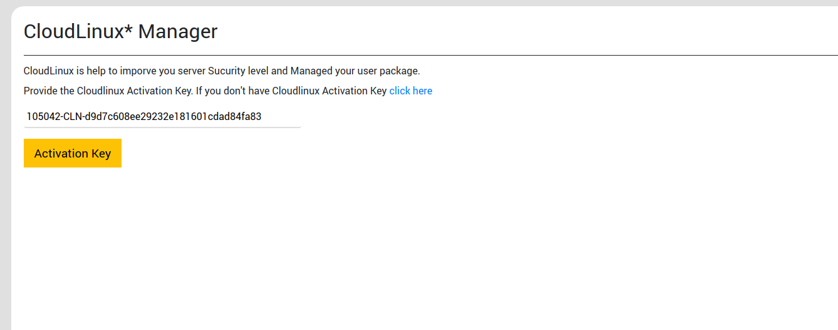Screen dimensions: 838x330
Task: Click the gray strip above the panel
Action: pos(419,3)
